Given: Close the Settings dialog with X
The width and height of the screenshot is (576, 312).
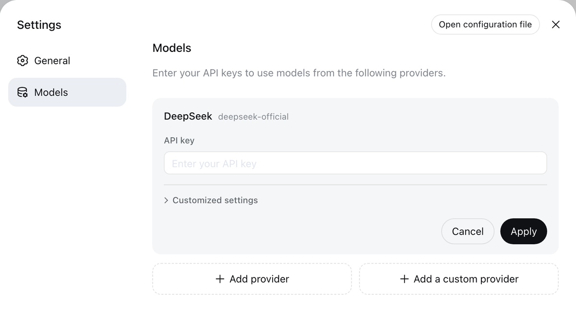Looking at the screenshot, I should point(556,24).
